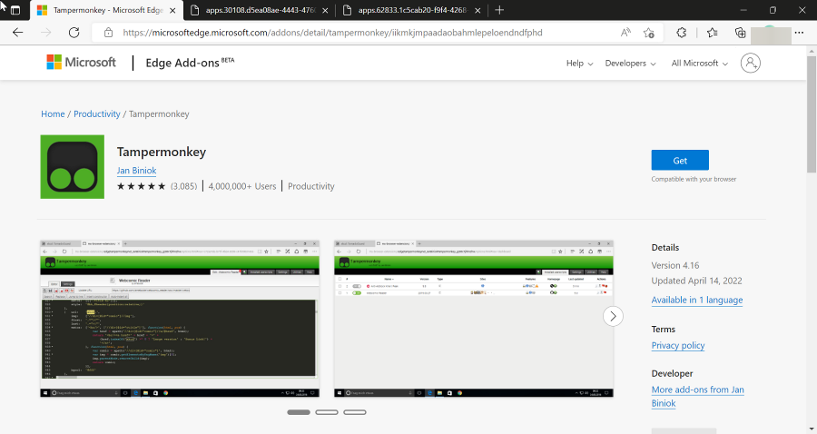
Task: Click the Get button
Action: coord(679,160)
